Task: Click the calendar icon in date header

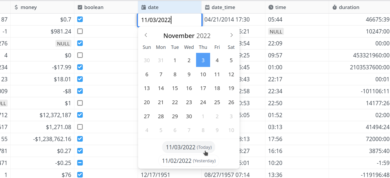Action: [x=144, y=7]
